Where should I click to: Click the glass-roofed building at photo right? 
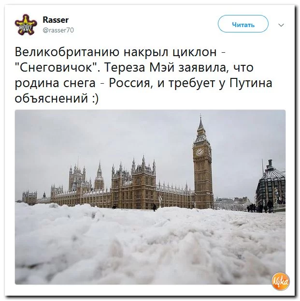pos(271,183)
